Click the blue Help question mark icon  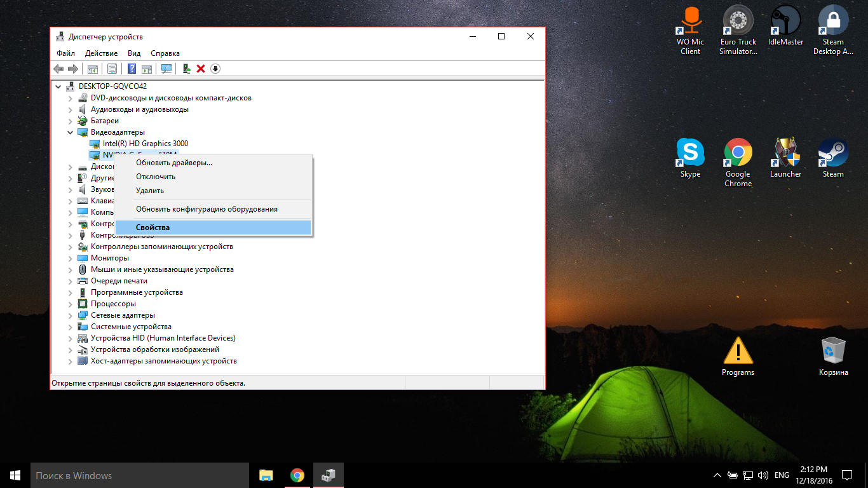pos(132,69)
